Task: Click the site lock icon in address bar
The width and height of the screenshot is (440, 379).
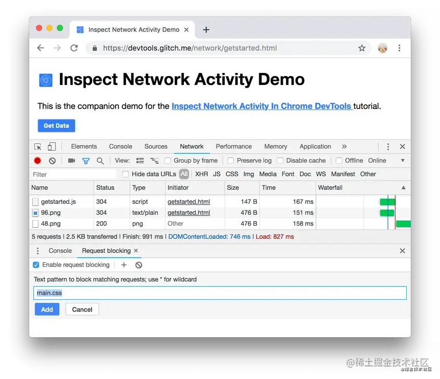Action: point(95,48)
